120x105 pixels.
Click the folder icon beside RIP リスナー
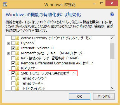17,68
